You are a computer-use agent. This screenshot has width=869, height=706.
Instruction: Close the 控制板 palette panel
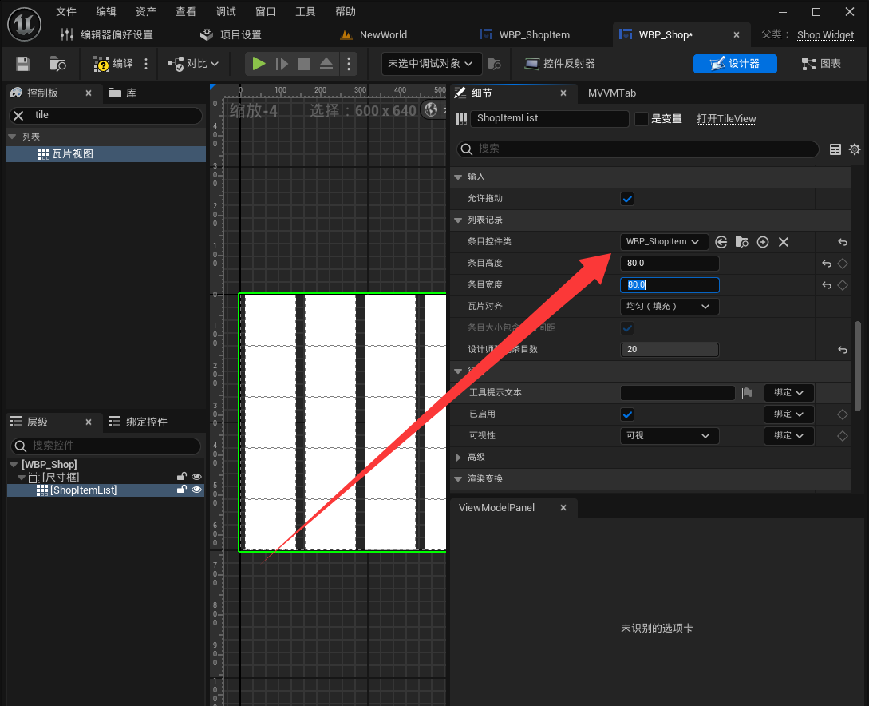coord(89,93)
